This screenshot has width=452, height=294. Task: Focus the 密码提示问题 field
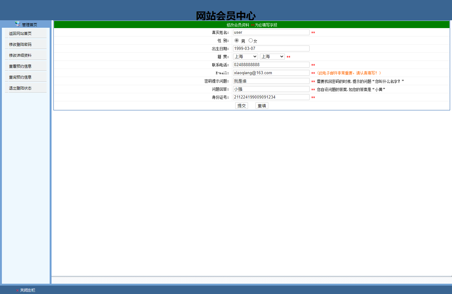[x=271, y=81]
